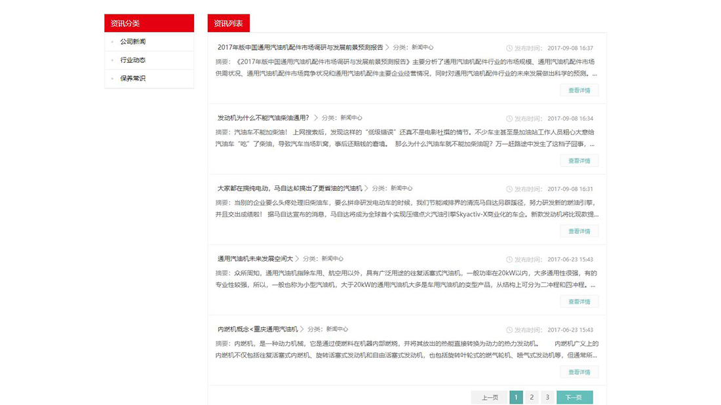
Task: Open the 保养常识 category
Action: click(133, 79)
